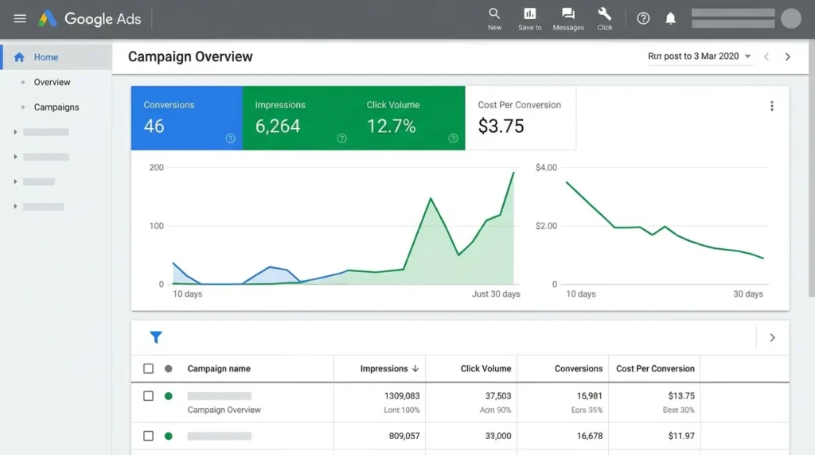Click the 33,000 click volume cell
The height and width of the screenshot is (455, 815).
click(498, 436)
